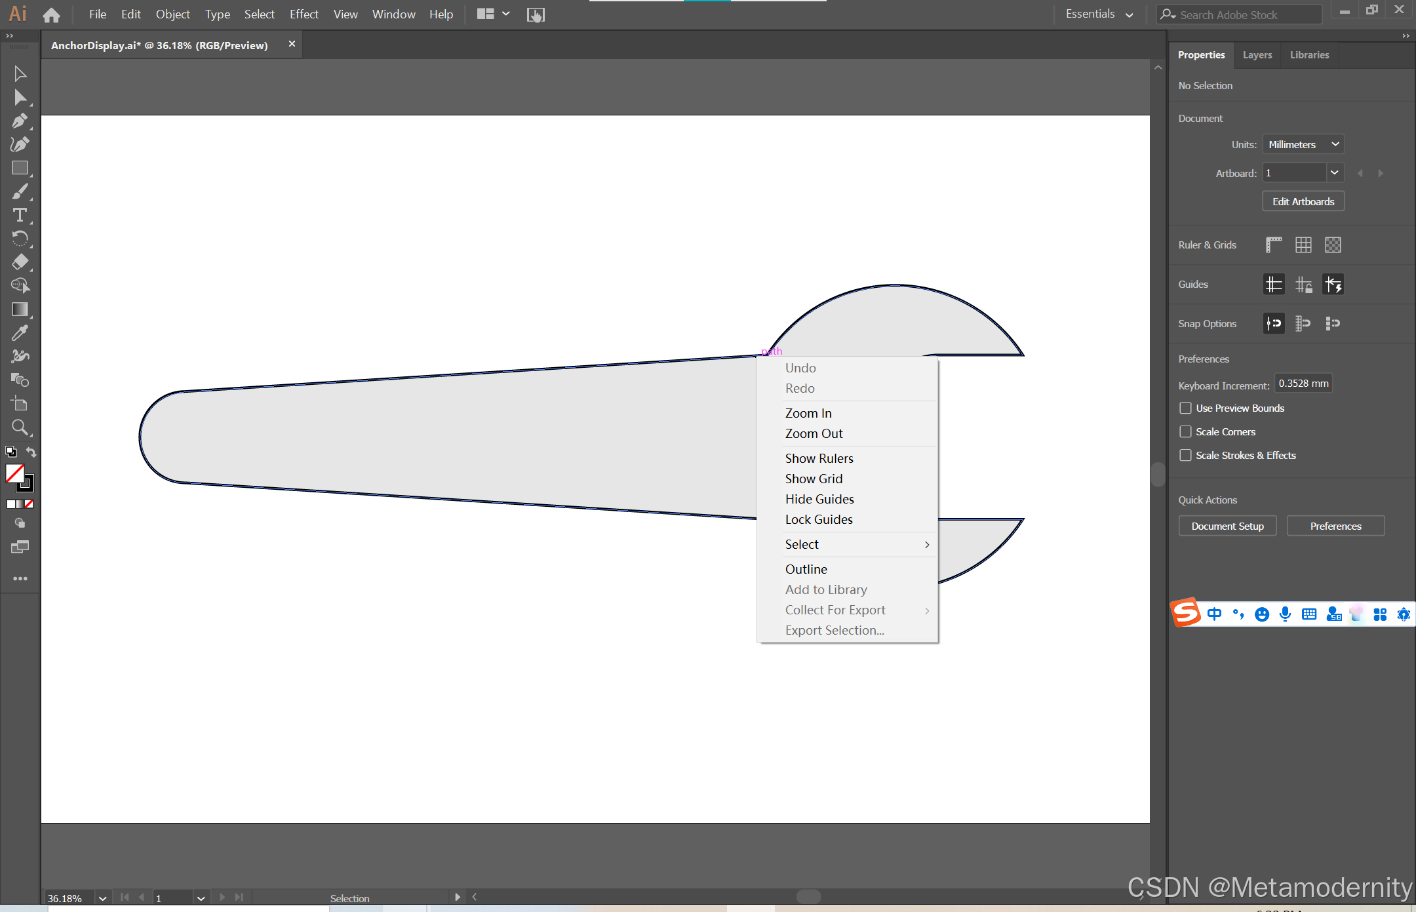Enable Use Preview Bounds checkbox
Viewport: 1416px width, 912px height.
pos(1185,408)
